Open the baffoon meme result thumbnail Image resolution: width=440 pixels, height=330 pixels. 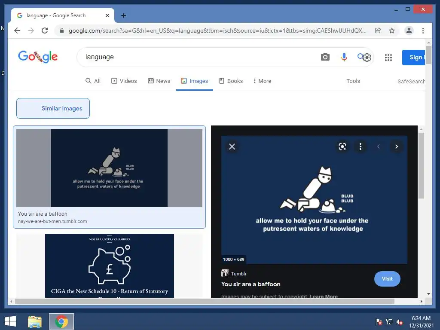pos(110,168)
